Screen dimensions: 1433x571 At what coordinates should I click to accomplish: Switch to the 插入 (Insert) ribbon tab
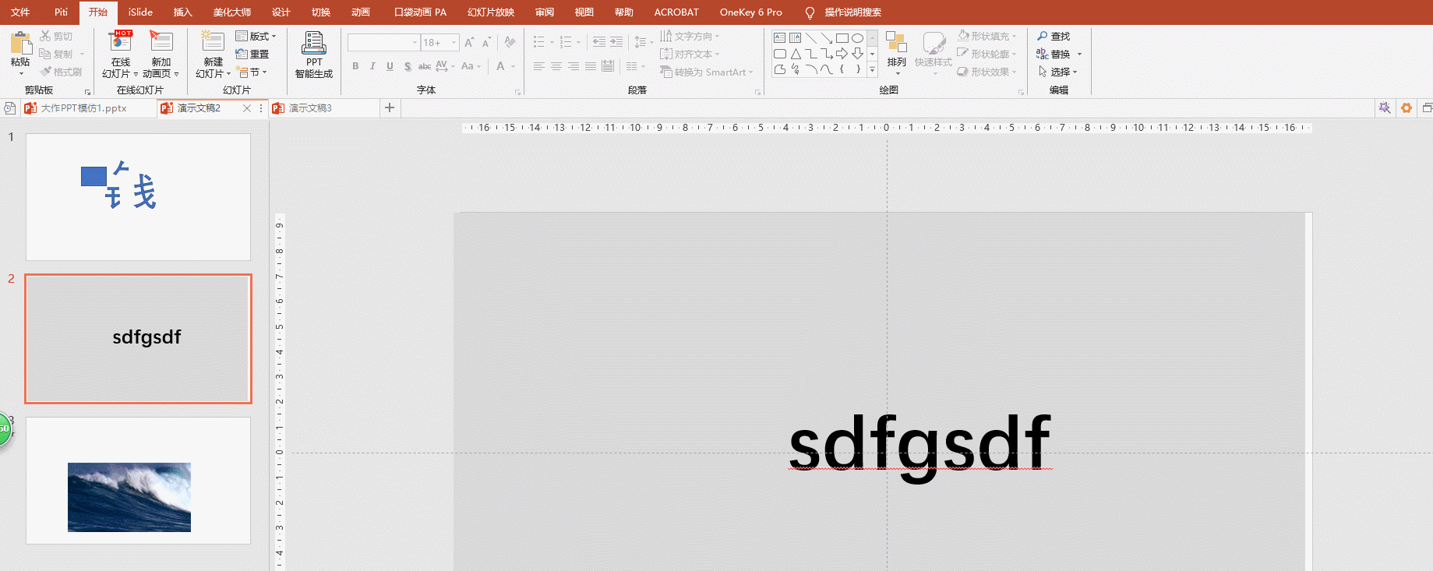182,12
